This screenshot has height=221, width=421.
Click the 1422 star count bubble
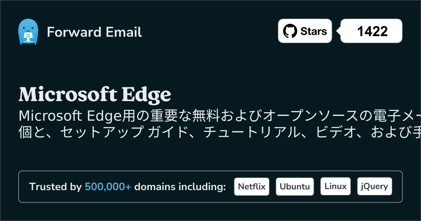coord(372,31)
